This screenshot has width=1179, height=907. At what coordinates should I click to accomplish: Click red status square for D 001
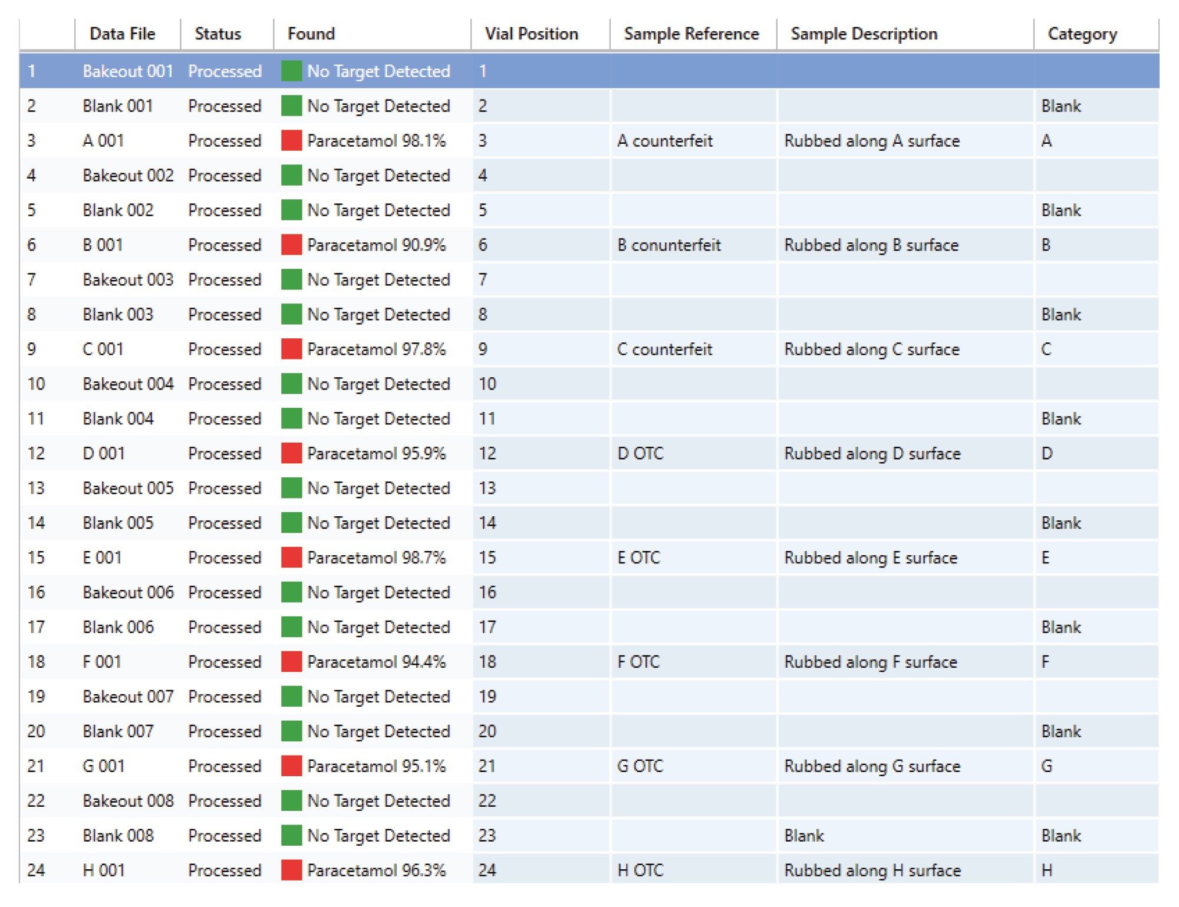pos(291,453)
